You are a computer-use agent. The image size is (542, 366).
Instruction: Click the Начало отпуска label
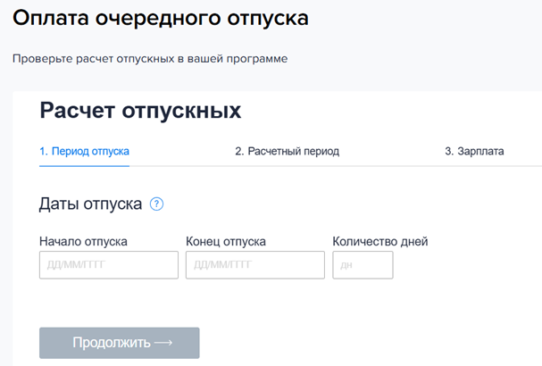click(83, 241)
